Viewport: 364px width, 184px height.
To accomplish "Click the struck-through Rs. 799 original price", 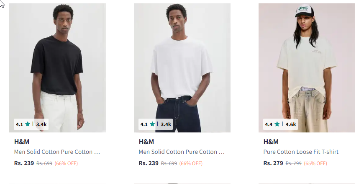I will tap(293, 163).
